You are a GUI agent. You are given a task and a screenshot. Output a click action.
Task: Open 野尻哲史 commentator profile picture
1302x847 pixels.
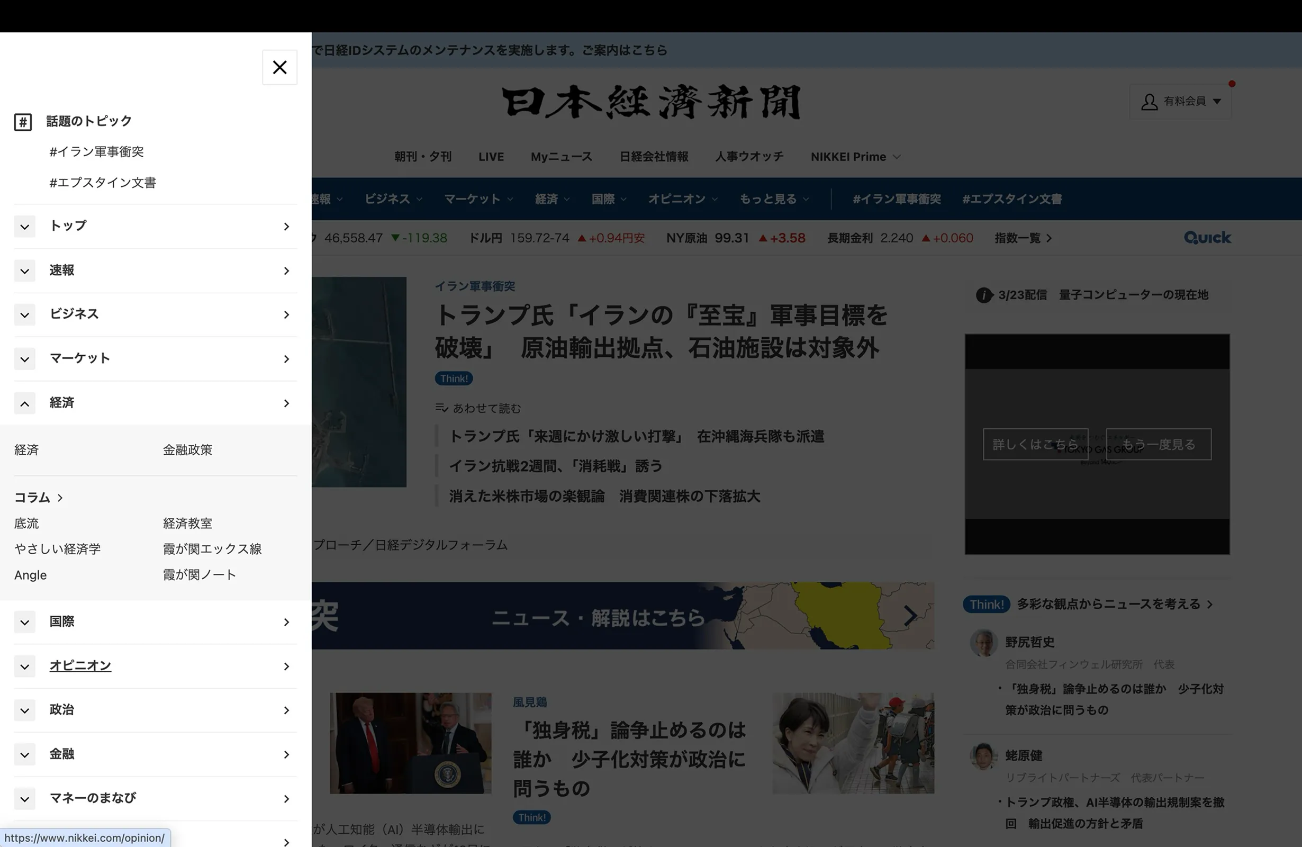point(983,643)
